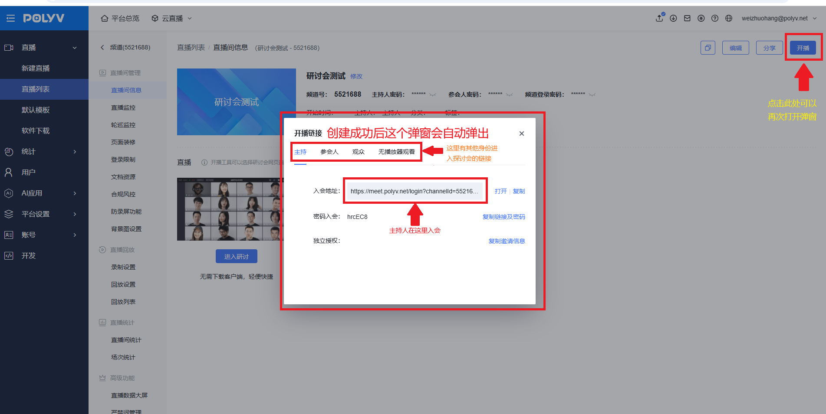Viewport: 826px width, 414px height.
Task: Open the language globe icon
Action: [729, 18]
